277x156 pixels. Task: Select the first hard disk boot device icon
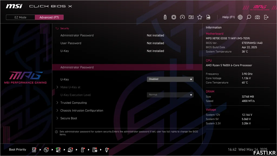click(34, 149)
